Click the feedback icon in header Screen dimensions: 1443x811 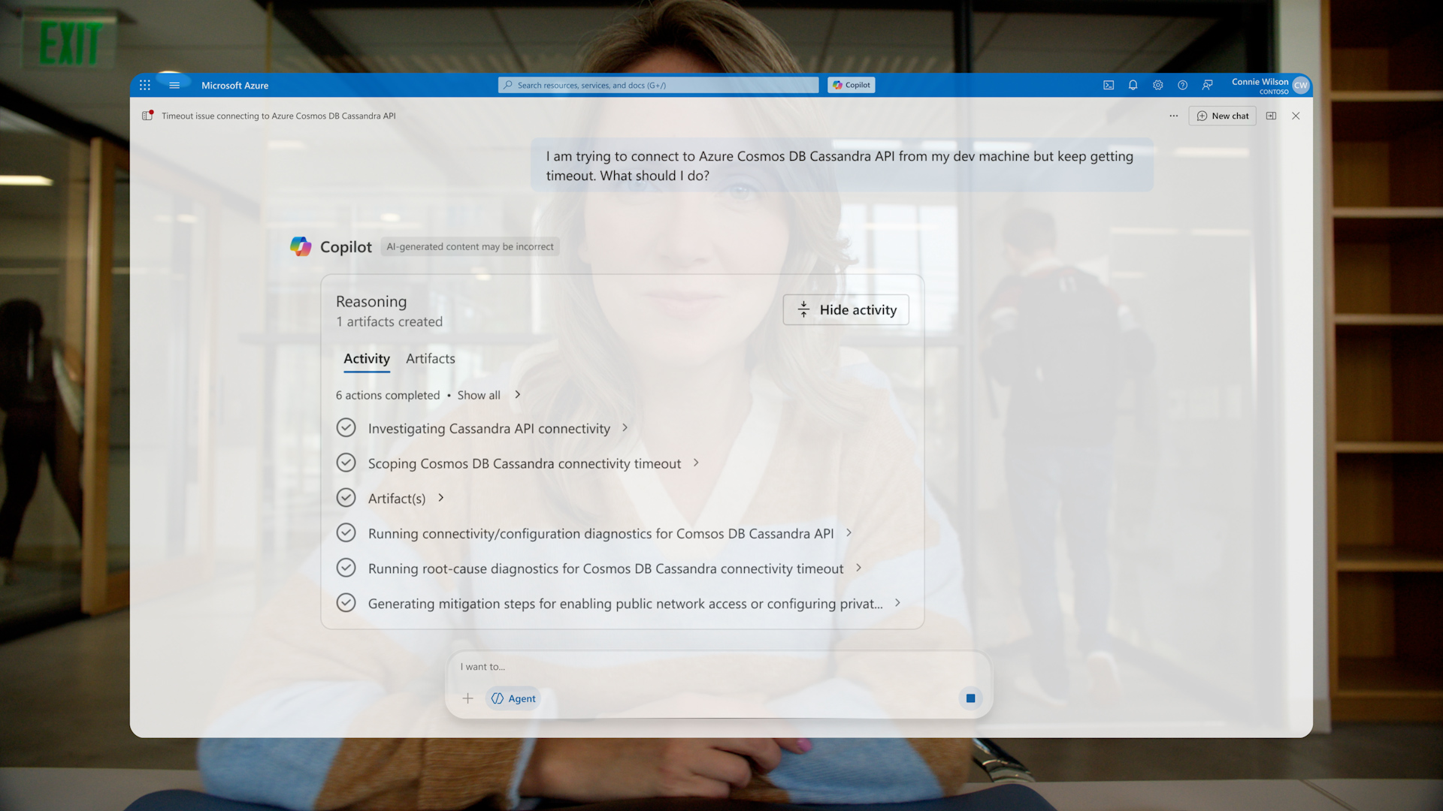[1207, 86]
